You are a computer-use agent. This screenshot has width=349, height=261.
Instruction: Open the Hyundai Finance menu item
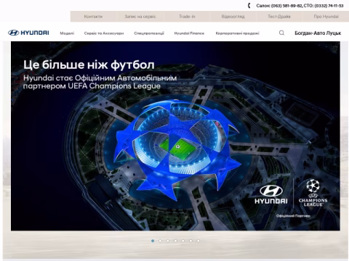[x=189, y=33]
